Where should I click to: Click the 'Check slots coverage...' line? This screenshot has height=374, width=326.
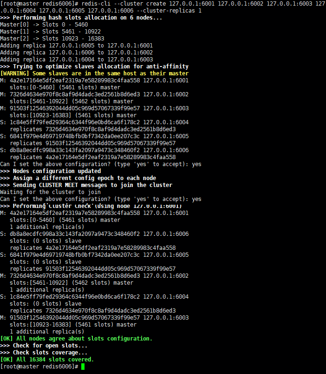44,353
